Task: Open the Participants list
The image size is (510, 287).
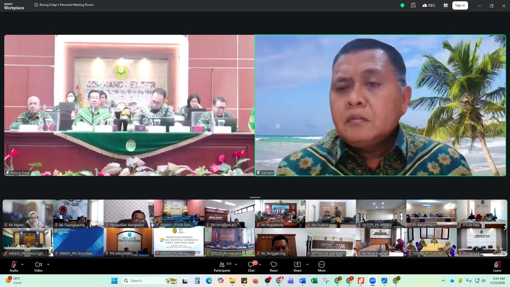Action: pos(222,267)
